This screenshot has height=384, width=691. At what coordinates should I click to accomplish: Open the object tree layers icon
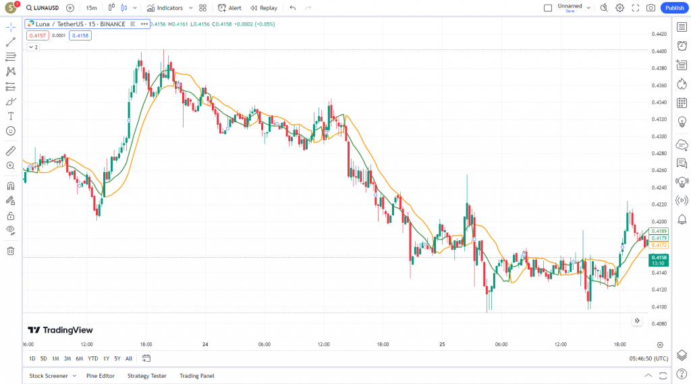click(682, 355)
